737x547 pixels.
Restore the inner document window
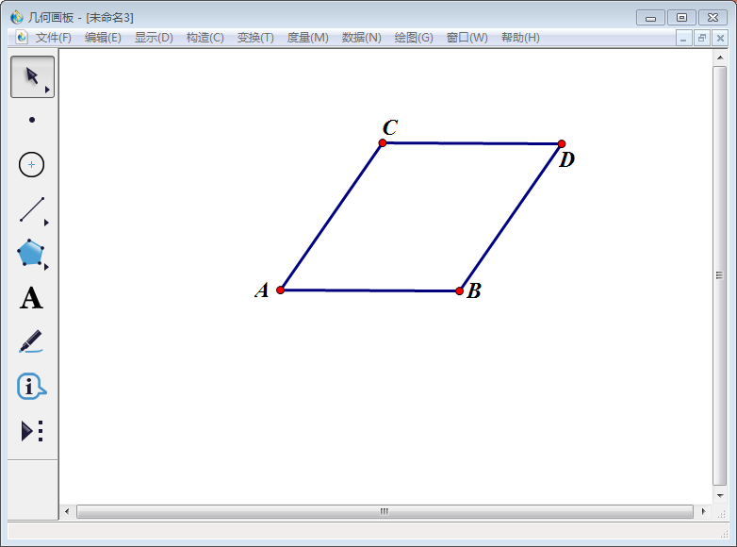point(702,38)
